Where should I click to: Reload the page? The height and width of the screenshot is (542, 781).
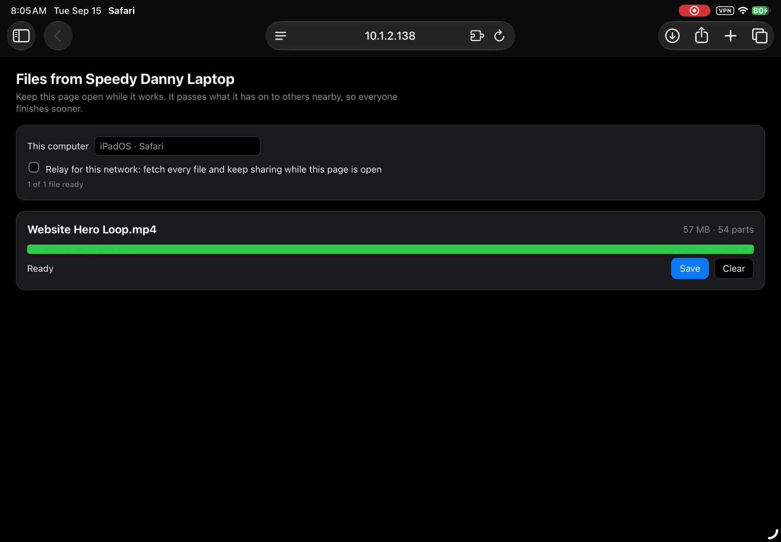tap(499, 36)
